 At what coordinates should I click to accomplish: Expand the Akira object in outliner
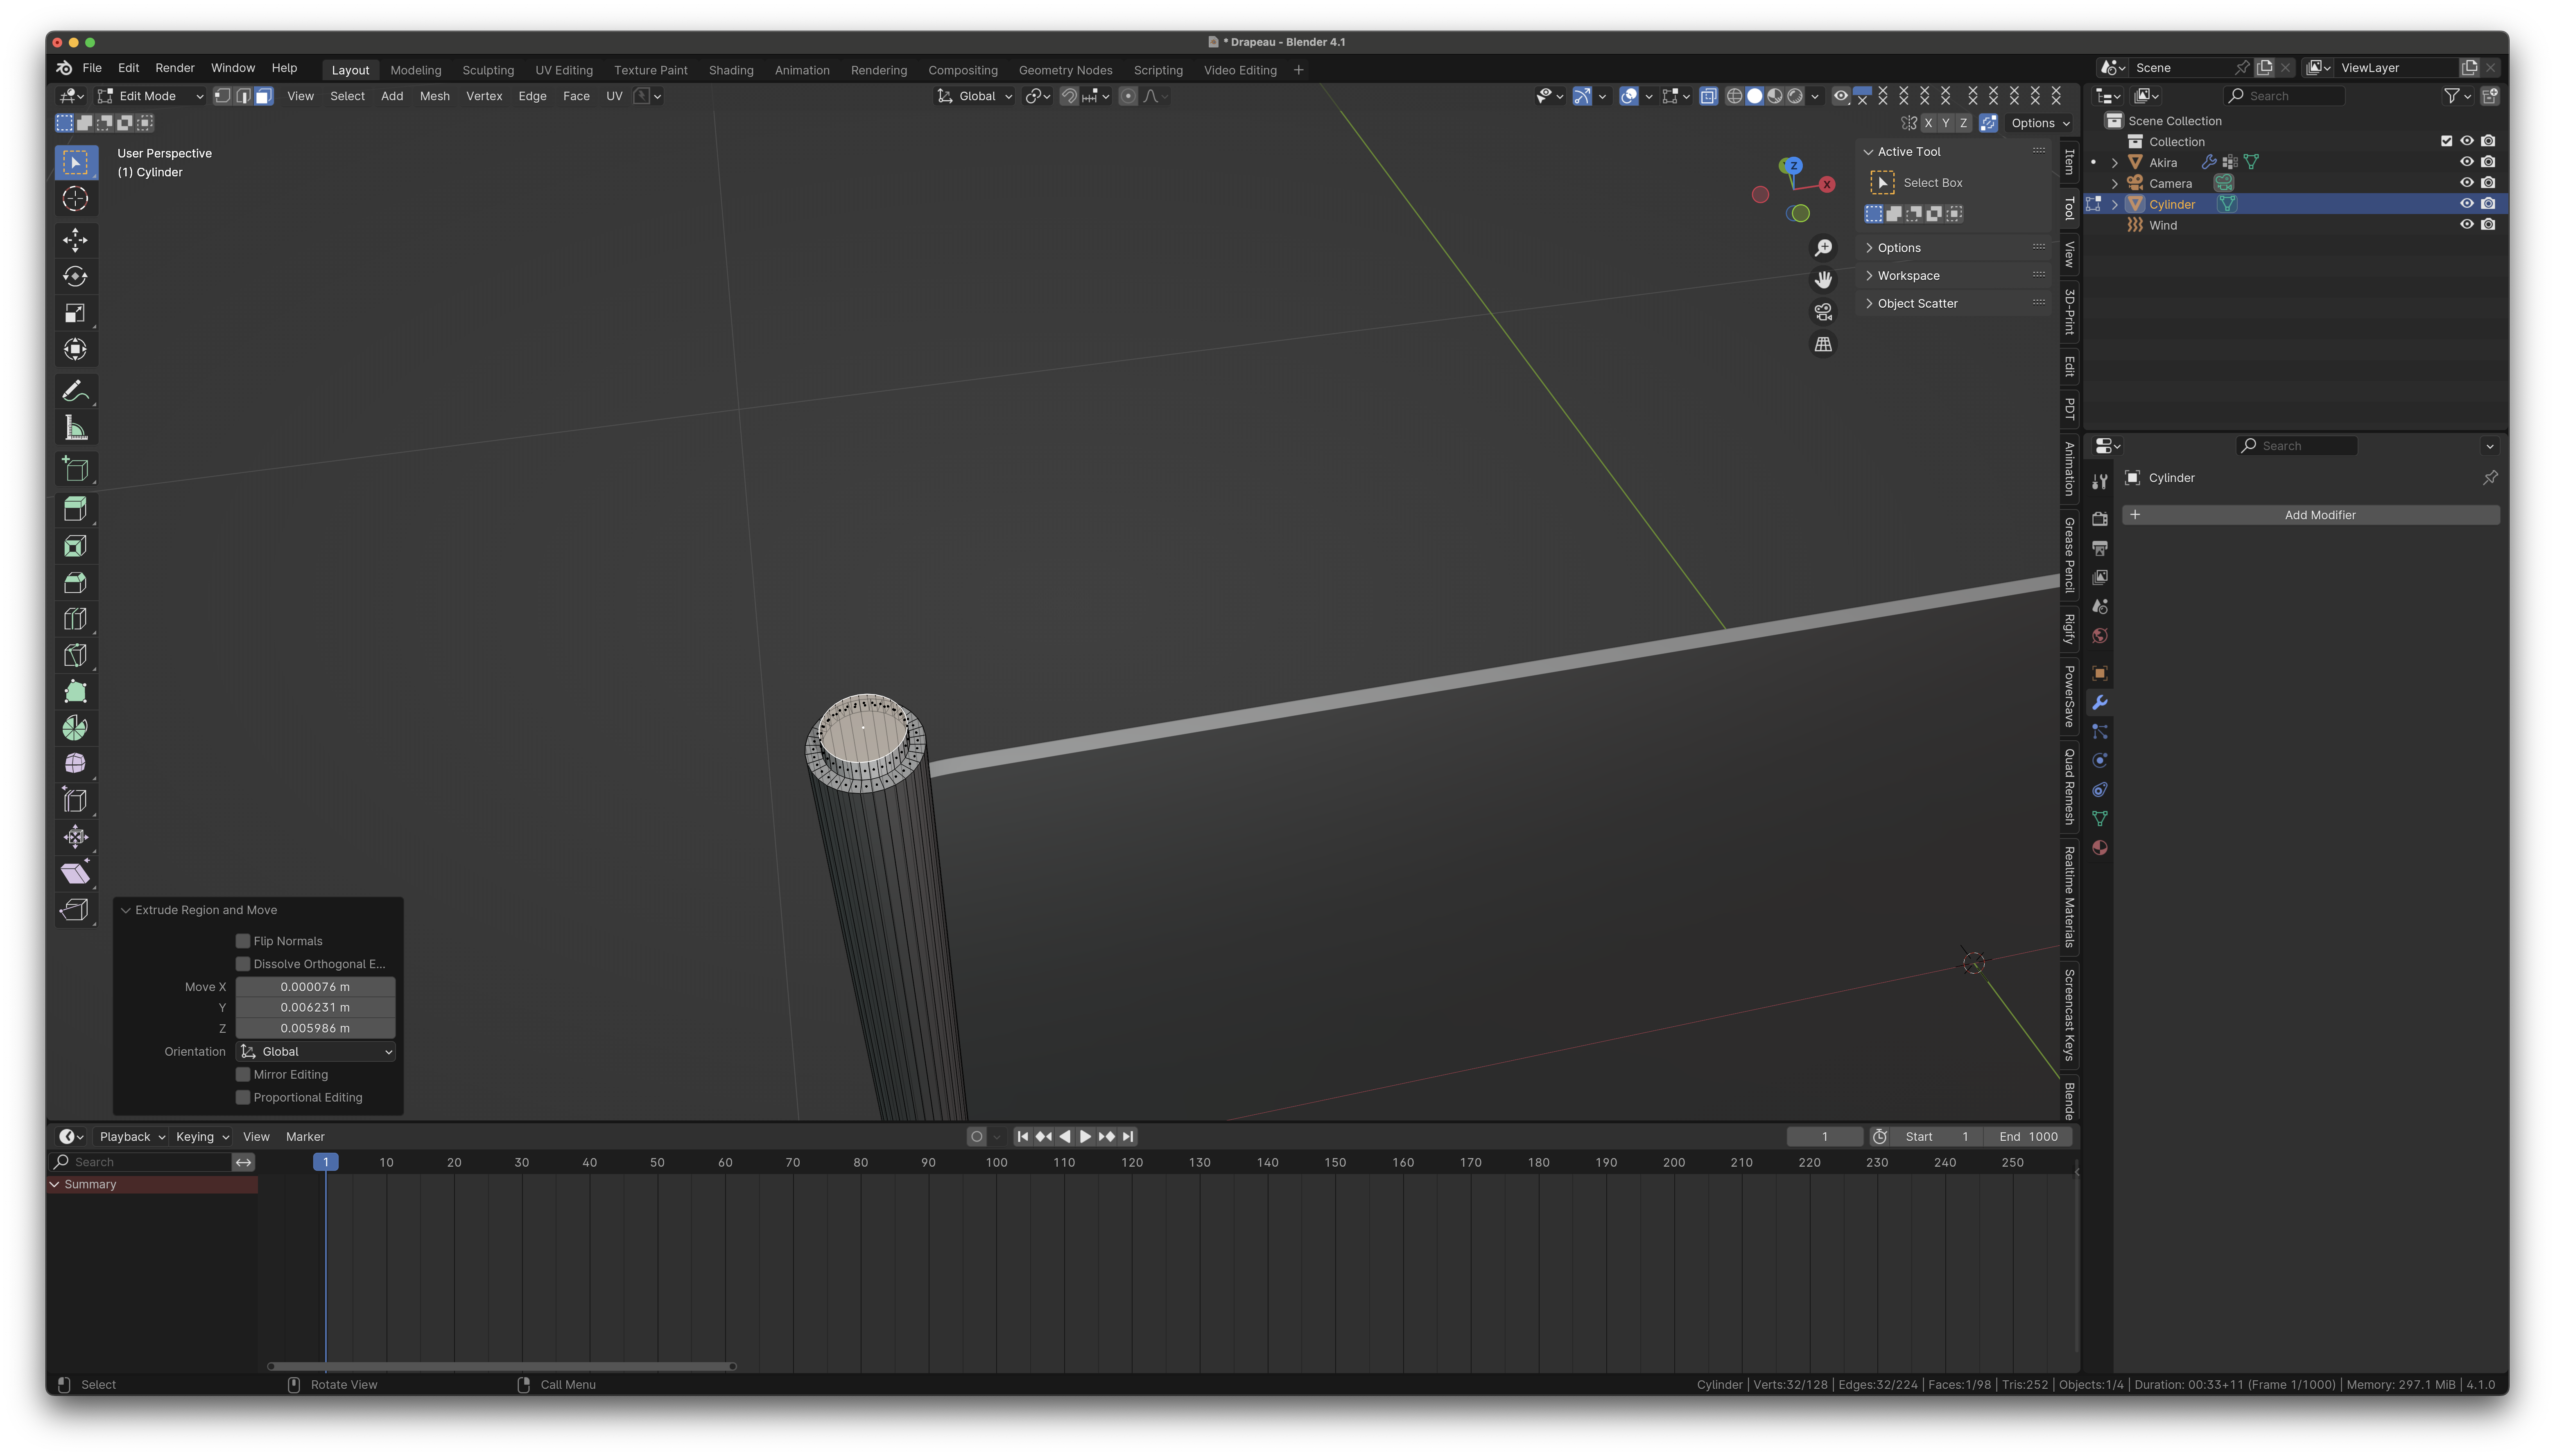click(x=2115, y=162)
